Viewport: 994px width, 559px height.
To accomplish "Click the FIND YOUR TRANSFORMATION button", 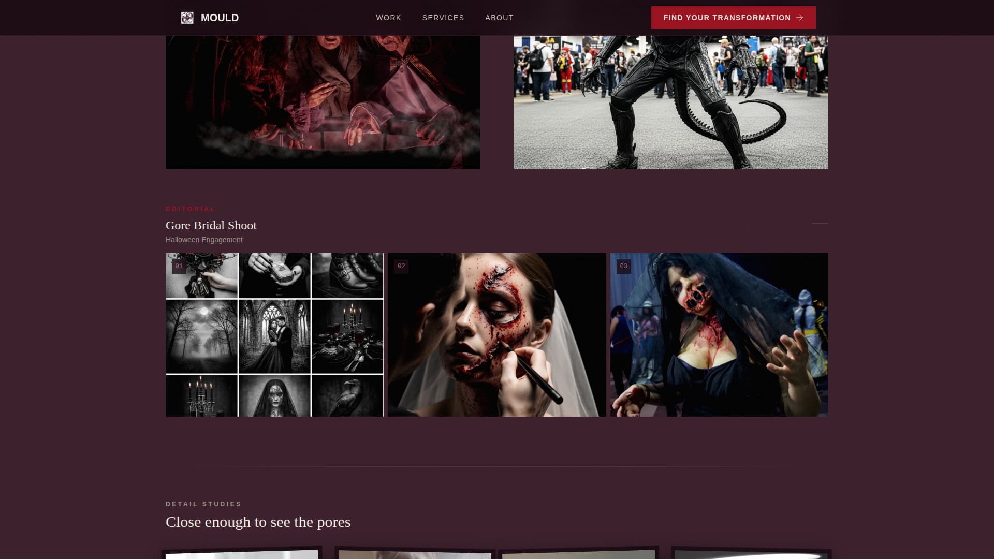I will 733,17.
